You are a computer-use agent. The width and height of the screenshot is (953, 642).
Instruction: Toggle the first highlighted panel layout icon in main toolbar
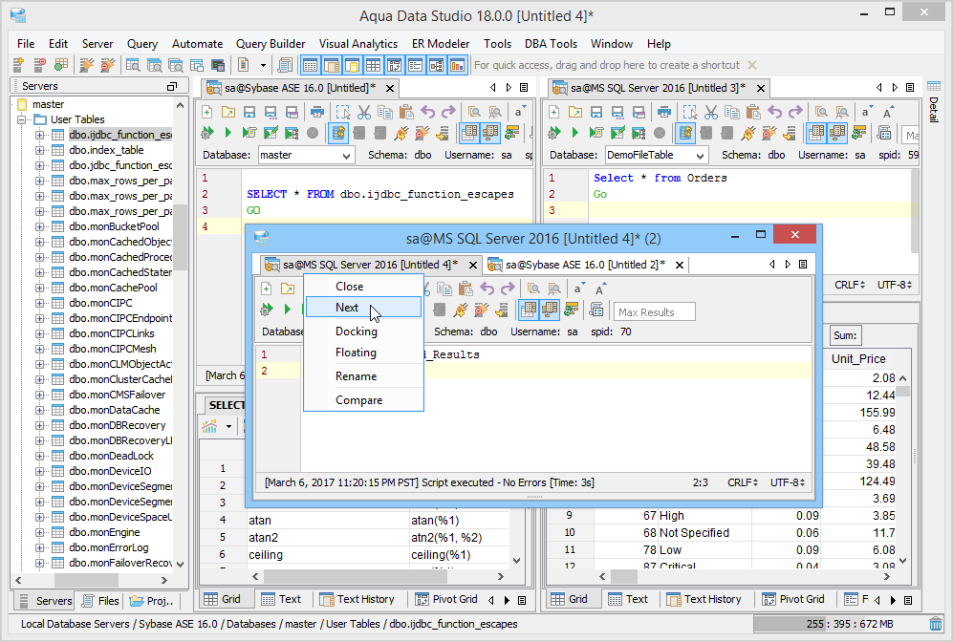(310, 65)
